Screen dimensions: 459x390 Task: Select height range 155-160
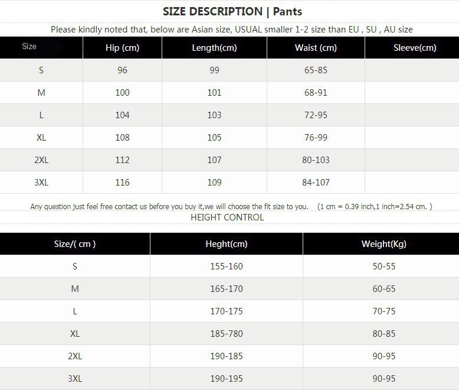pyautogui.click(x=226, y=266)
